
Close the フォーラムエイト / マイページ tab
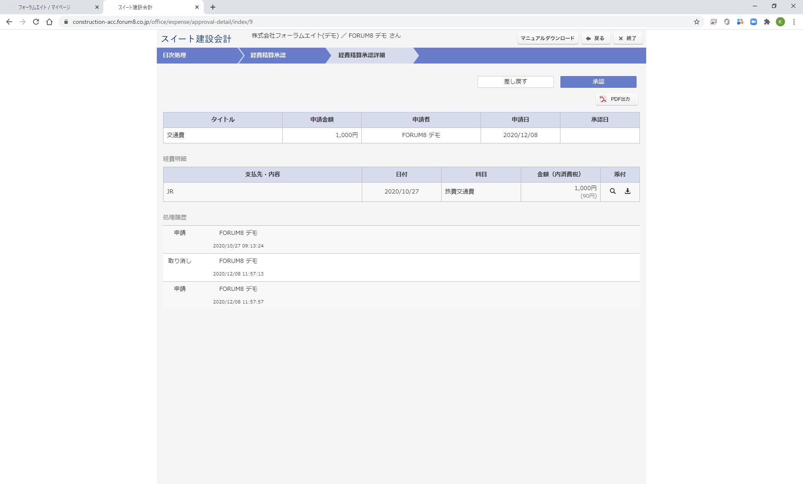point(97,7)
